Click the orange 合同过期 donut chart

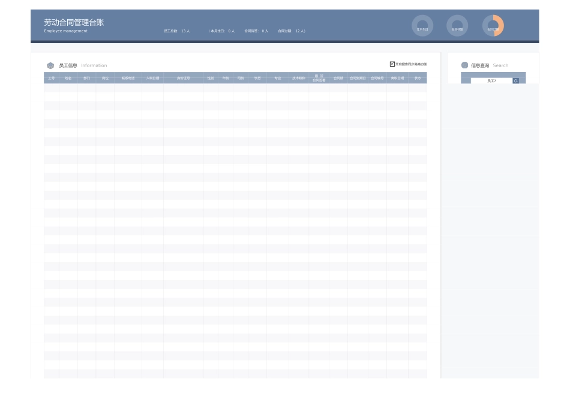[493, 26]
